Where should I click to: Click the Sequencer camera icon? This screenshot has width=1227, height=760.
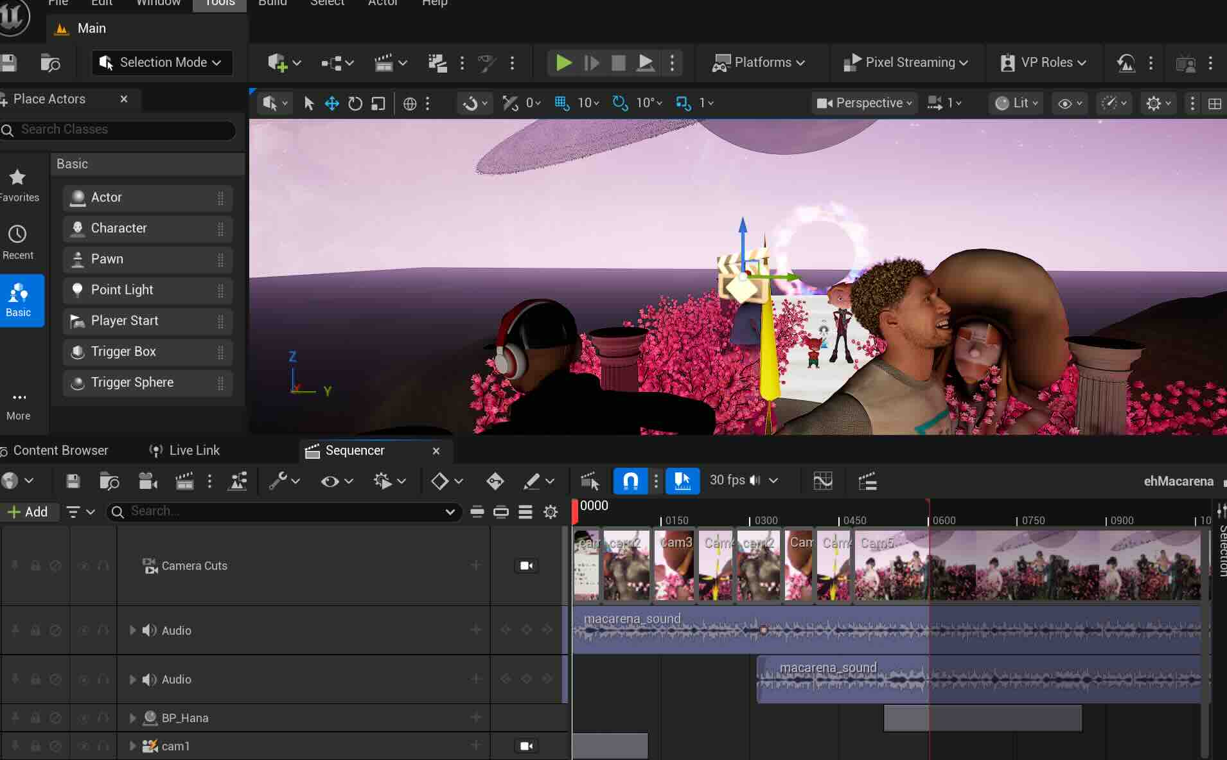[148, 481]
